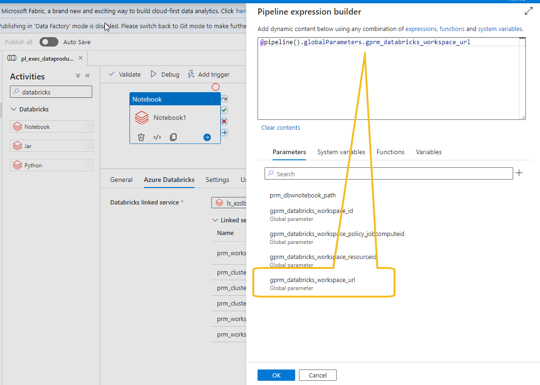The width and height of the screenshot is (540, 385).
Task: Focus the parameters Search field
Action: point(389,173)
